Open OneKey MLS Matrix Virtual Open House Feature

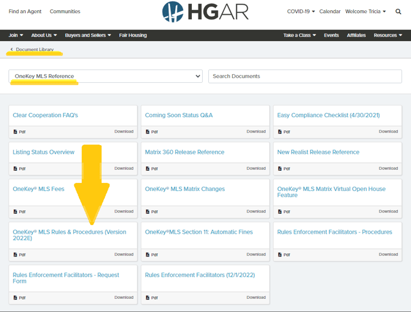point(331,192)
